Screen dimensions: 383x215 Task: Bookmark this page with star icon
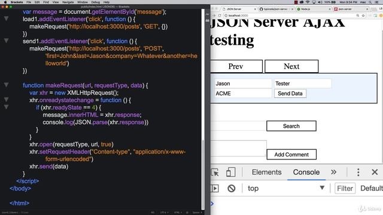pyautogui.click(x=363, y=16)
